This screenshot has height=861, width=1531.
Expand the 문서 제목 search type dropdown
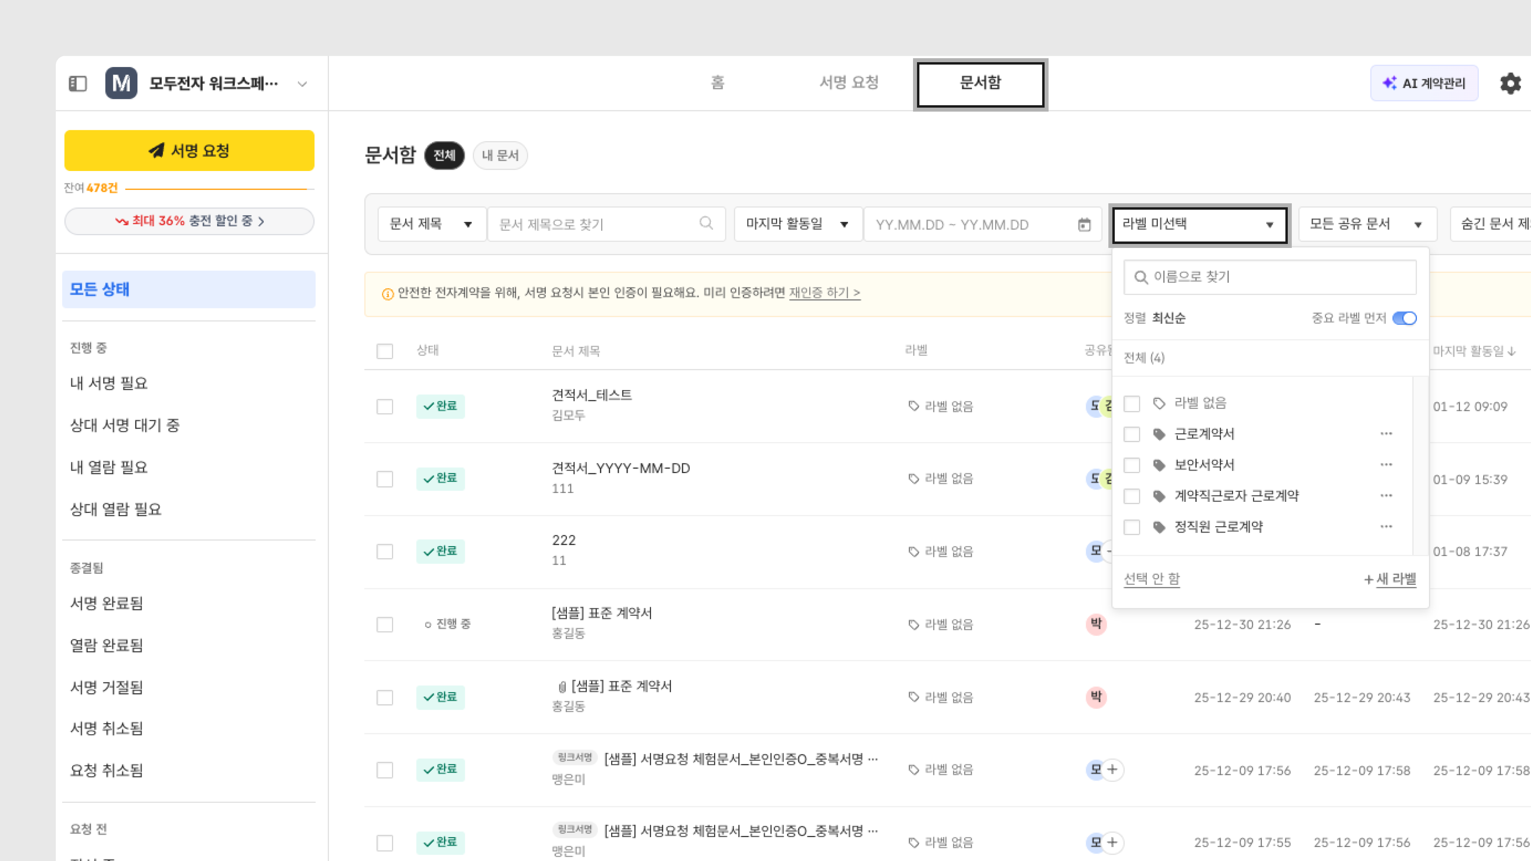(431, 224)
